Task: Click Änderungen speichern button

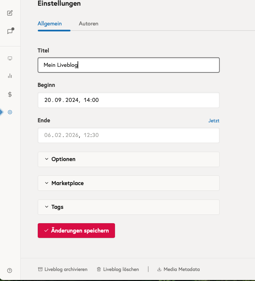Action: click(76, 231)
